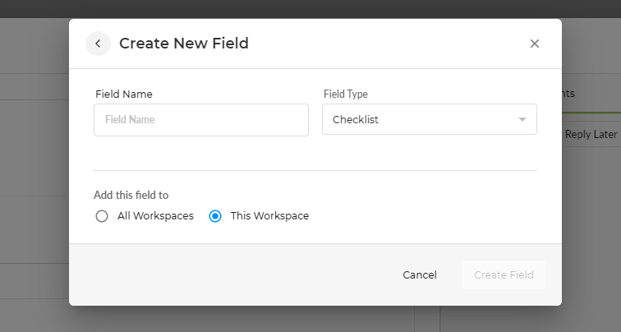This screenshot has width=621, height=332.
Task: Click the "Field Name" label text
Action: point(124,95)
